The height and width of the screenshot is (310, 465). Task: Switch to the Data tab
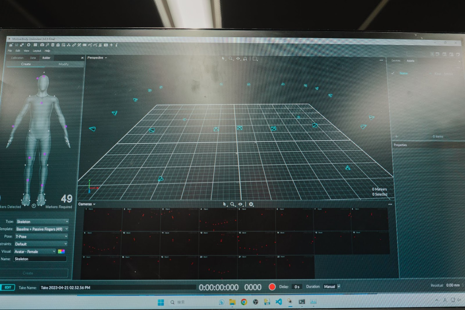[x=33, y=58]
